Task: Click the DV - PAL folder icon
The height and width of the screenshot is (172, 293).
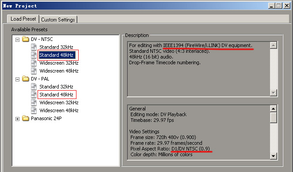Action: [x=26, y=79]
